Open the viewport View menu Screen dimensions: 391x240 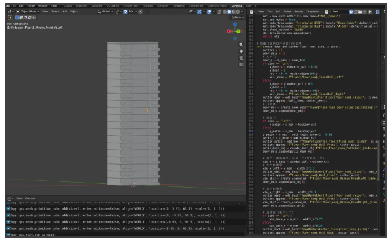click(x=45, y=12)
